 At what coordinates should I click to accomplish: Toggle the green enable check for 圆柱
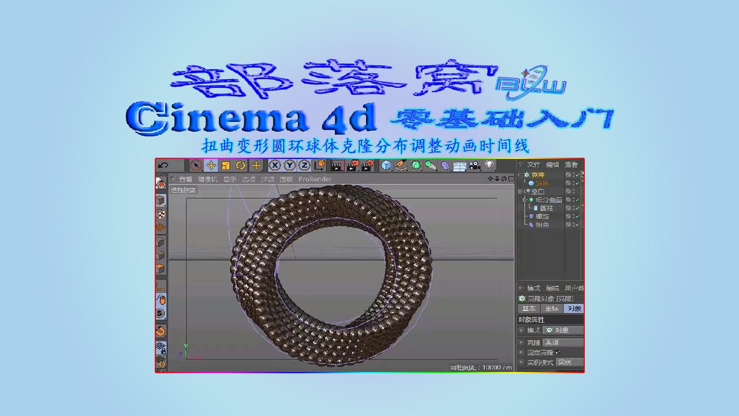577,207
